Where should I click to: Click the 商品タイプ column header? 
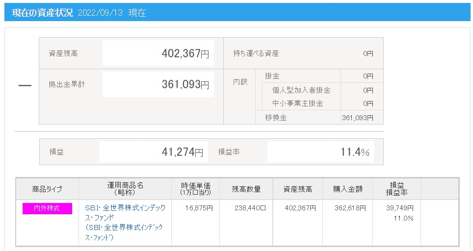pyautogui.click(x=47, y=189)
